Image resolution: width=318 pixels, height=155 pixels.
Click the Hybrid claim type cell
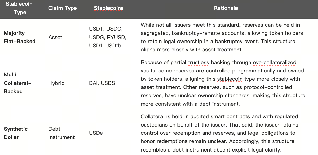point(56,83)
